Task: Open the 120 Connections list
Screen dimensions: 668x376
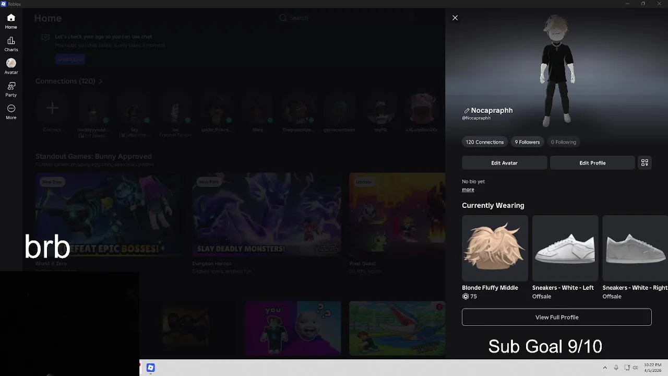Action: [x=485, y=142]
